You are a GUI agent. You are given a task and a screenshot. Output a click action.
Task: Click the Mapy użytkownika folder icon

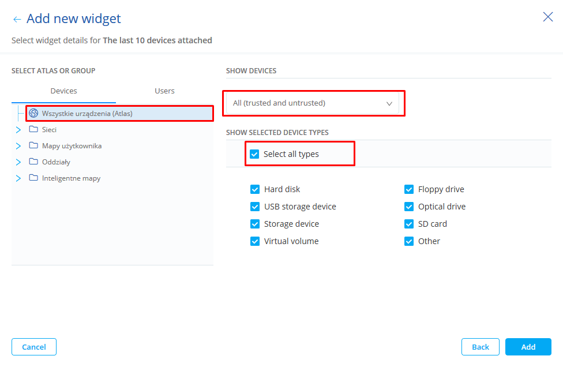[x=33, y=145]
